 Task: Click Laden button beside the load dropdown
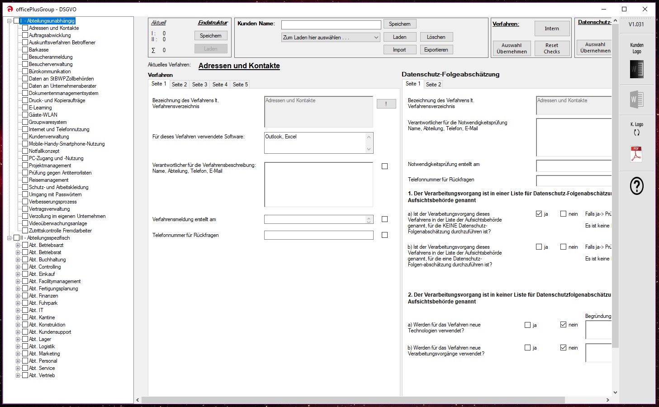[399, 37]
